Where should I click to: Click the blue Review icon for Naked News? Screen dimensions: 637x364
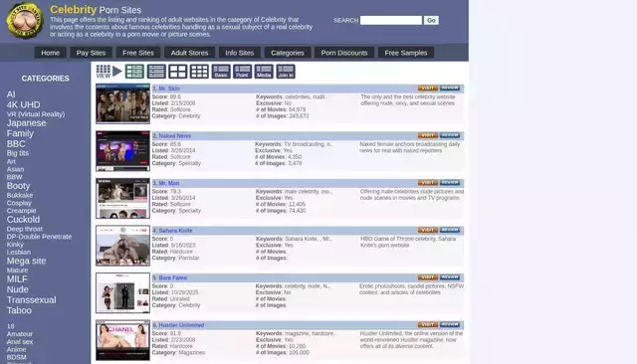[450, 135]
